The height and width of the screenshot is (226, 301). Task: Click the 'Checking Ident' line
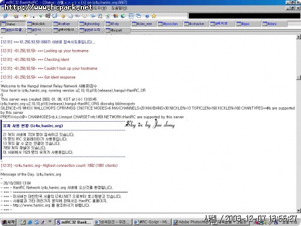click(35, 60)
